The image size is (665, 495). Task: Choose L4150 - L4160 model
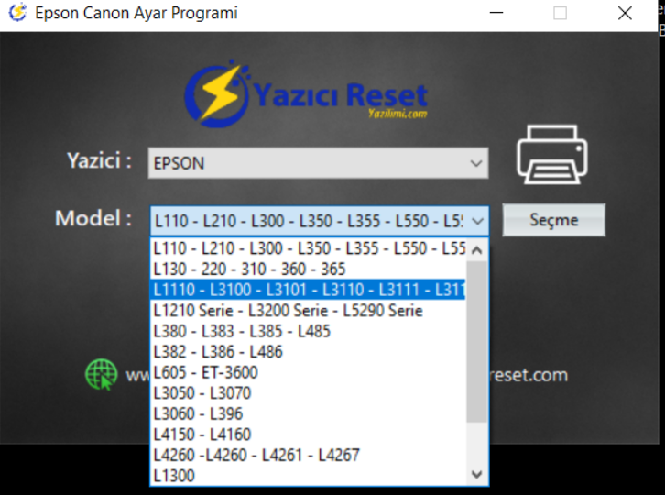click(x=309, y=434)
